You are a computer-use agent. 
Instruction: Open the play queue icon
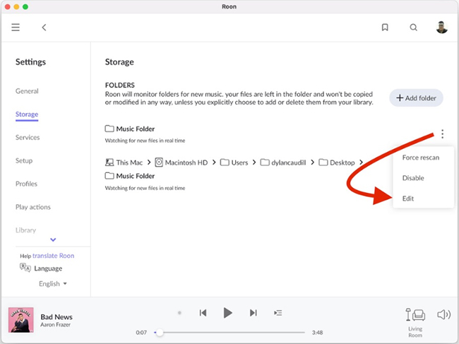click(278, 313)
